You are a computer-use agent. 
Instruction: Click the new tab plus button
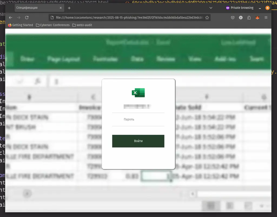point(69,8)
